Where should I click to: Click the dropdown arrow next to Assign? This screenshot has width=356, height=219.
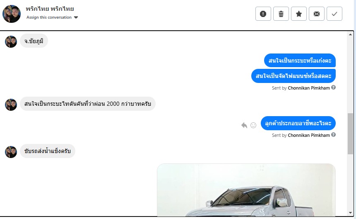(x=76, y=17)
